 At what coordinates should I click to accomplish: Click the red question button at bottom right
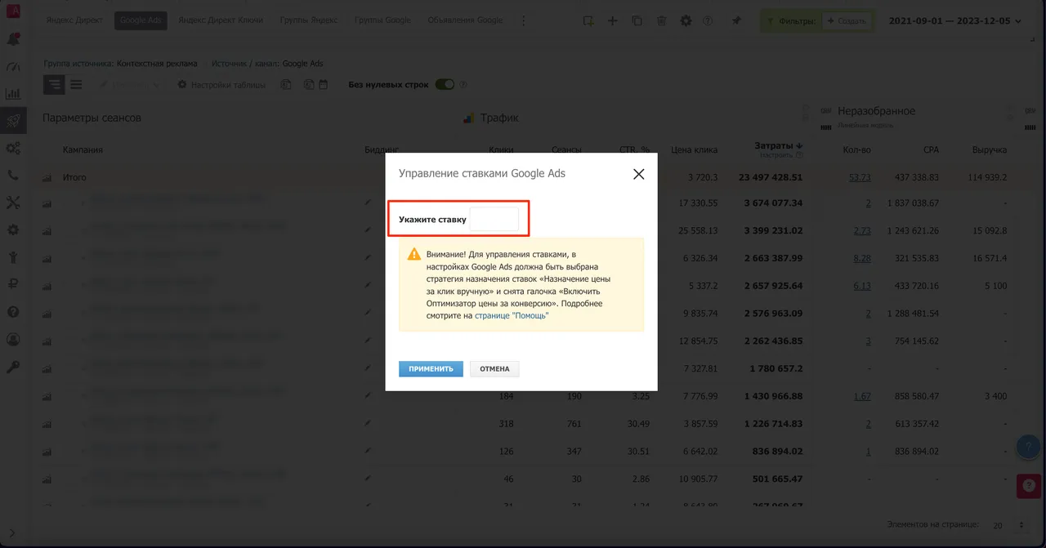(1027, 486)
